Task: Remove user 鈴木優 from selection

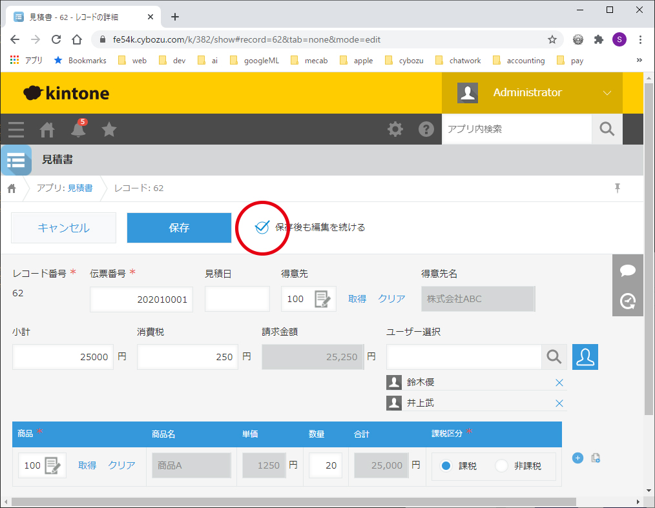Action: pos(559,383)
